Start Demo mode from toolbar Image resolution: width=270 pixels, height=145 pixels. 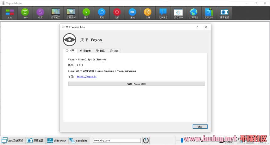tap(25, 13)
